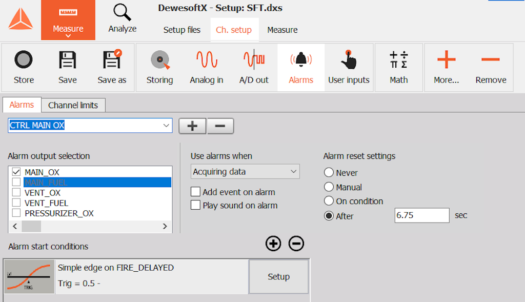Image resolution: width=525 pixels, height=302 pixels.
Task: Check the MAIN_FUEL alarm output
Action: 16,183
